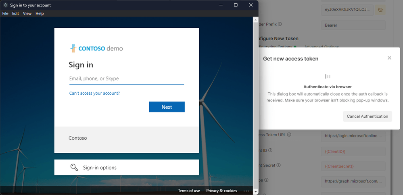Open the View menu
403x195 pixels.
pyautogui.click(x=27, y=13)
